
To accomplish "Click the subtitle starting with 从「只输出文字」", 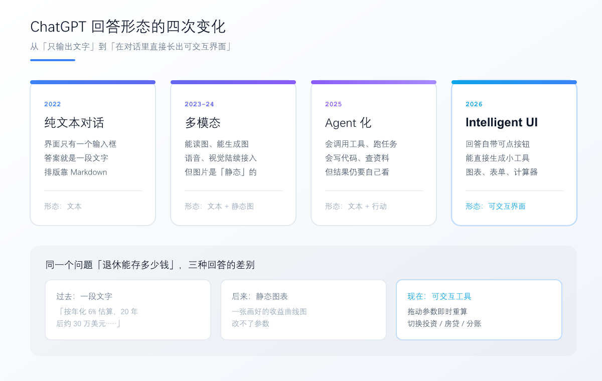I will 131,47.
